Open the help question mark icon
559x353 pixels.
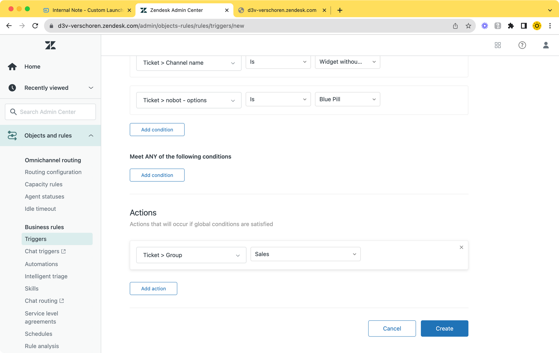pos(522,45)
